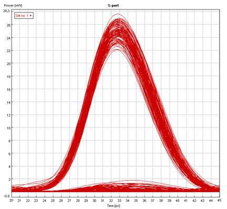Click the x-axis tick label 40
This screenshot has height=209, width=227.
178,201
